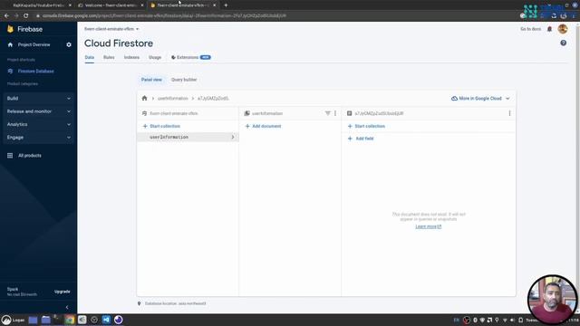
Task: Expand the Analytics category
Action: [x=38, y=124]
